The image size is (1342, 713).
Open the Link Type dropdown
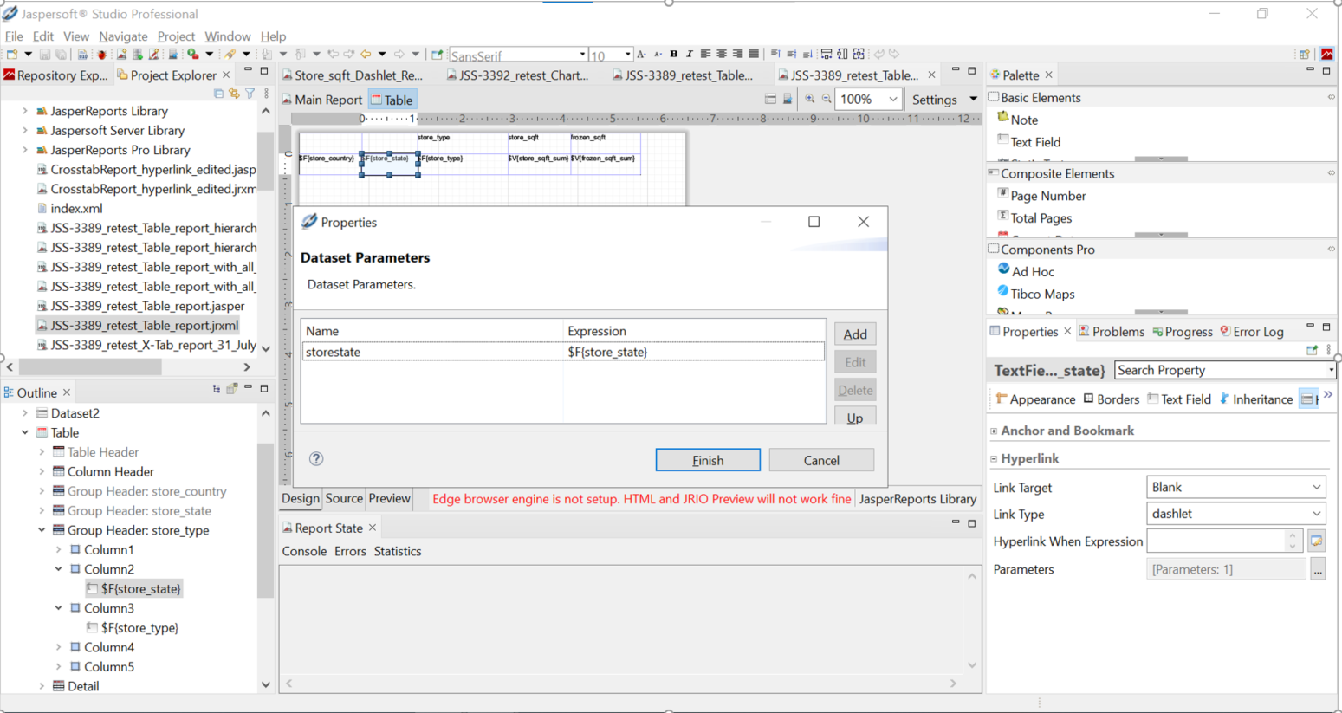(x=1316, y=514)
